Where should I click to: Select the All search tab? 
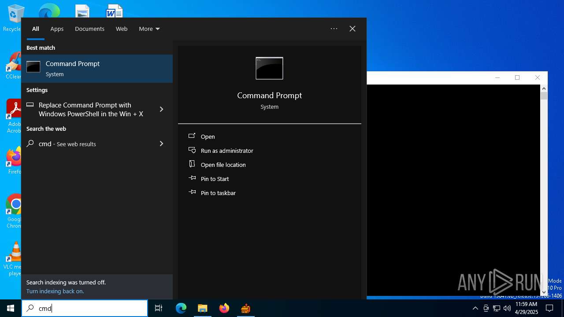click(36, 29)
